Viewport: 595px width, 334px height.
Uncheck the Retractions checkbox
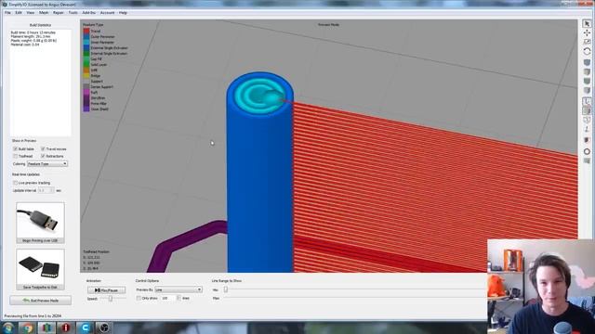(x=43, y=156)
